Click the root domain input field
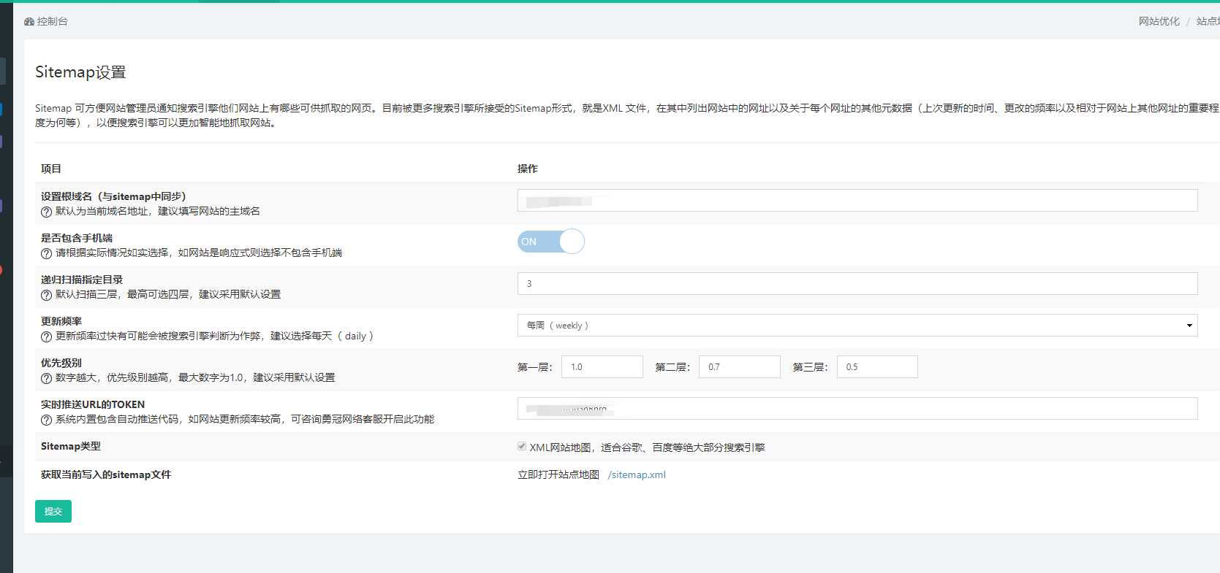The image size is (1220, 573). coord(857,200)
